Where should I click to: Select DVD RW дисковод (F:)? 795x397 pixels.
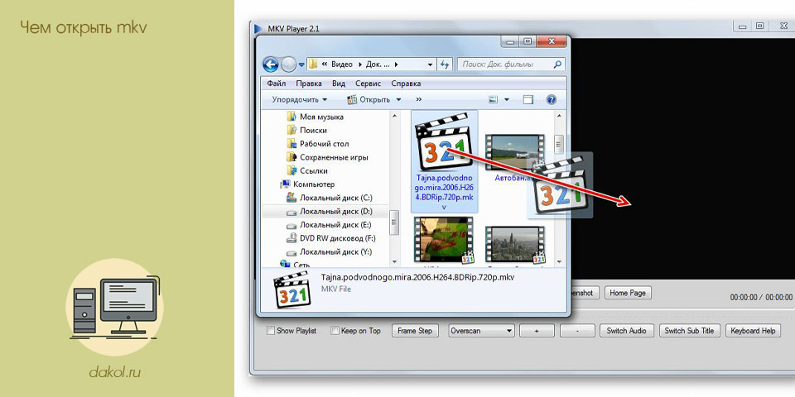pyautogui.click(x=338, y=238)
